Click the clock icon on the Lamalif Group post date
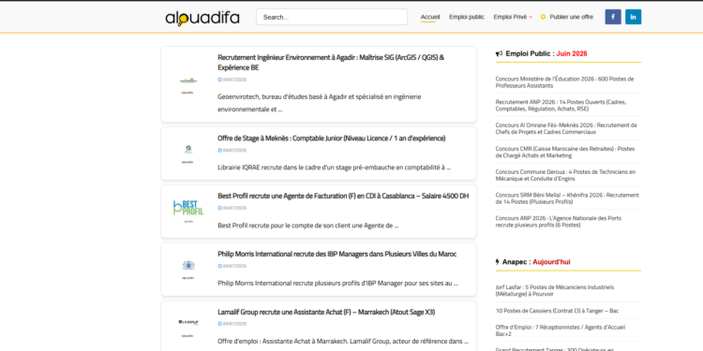The image size is (703, 351). pos(219,324)
